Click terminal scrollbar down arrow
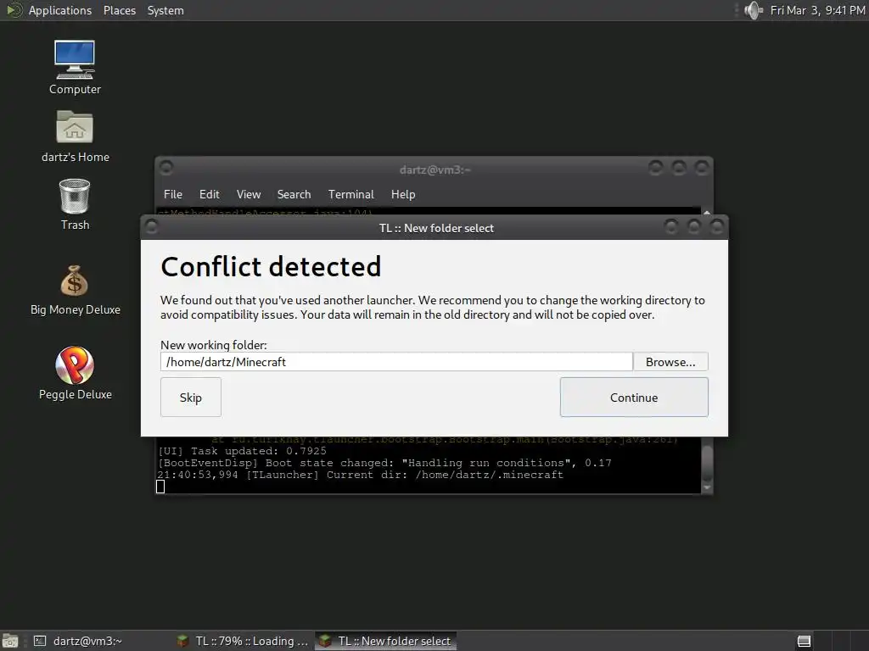Screen dimensions: 869x651 707,487
